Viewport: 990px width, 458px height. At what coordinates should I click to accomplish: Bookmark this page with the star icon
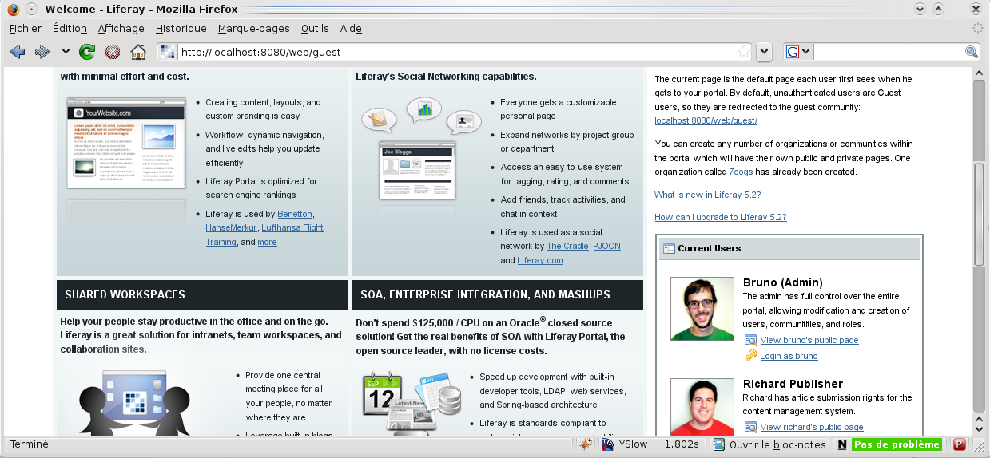(744, 52)
